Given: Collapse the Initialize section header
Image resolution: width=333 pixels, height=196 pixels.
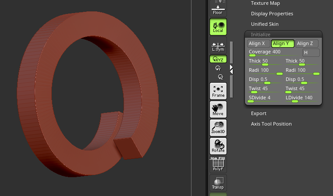Looking at the screenshot, I should [283, 35].
